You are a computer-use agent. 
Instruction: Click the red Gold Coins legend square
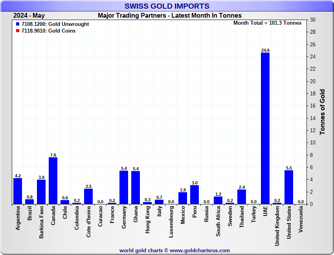point(18,31)
